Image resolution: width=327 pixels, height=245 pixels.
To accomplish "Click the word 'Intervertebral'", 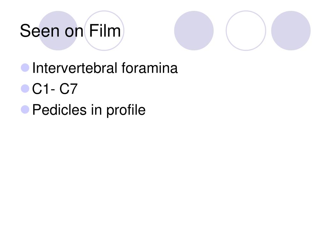I will click(x=75, y=68).
